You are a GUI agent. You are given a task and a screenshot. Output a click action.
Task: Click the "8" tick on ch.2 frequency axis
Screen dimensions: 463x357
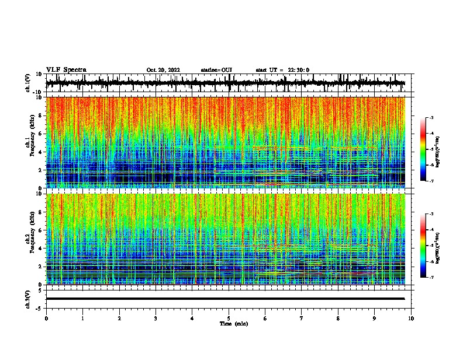pyautogui.click(x=40, y=212)
